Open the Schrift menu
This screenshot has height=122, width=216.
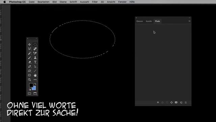point(73,2)
